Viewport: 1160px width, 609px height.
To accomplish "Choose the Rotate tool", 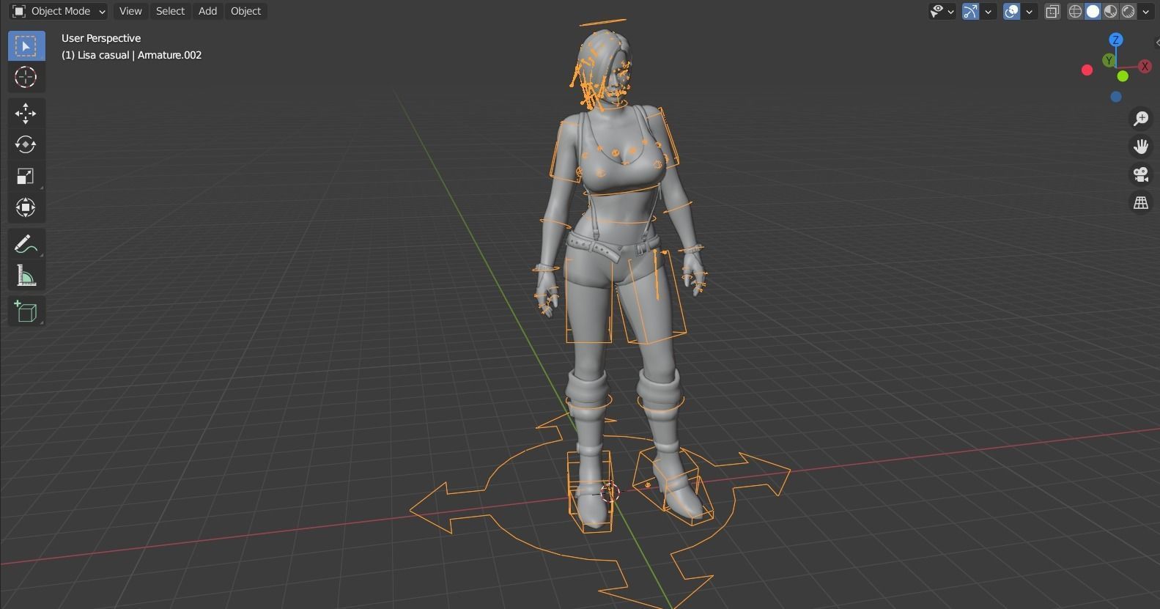I will [x=26, y=145].
